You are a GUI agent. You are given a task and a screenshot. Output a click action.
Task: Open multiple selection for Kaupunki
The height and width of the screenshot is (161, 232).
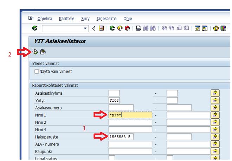pos(215,151)
